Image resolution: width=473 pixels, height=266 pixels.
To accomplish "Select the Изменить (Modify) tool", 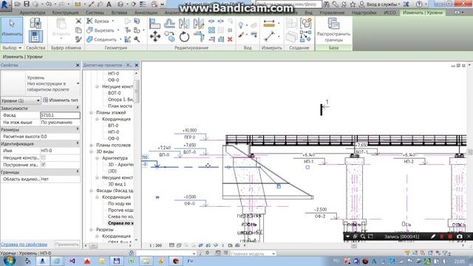I will coord(12,30).
